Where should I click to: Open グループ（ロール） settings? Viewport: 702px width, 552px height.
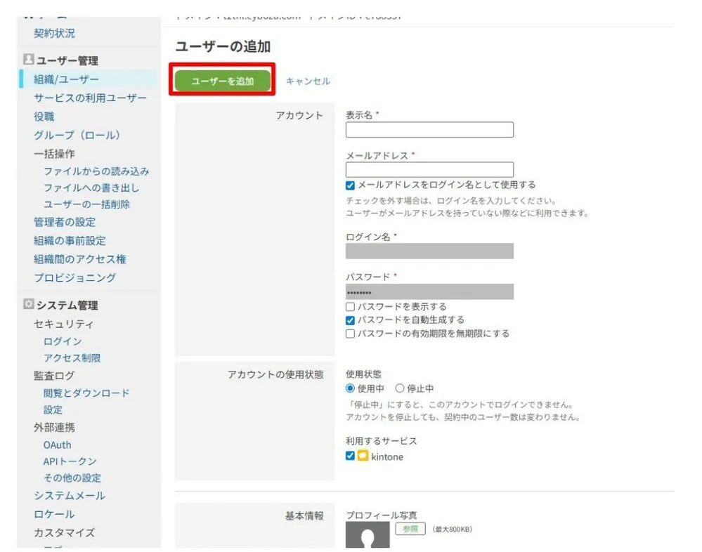[x=75, y=135]
